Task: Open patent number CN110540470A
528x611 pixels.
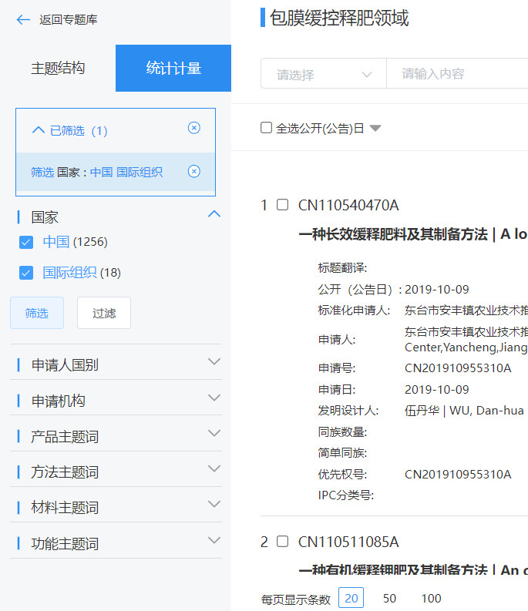Action: coord(348,205)
